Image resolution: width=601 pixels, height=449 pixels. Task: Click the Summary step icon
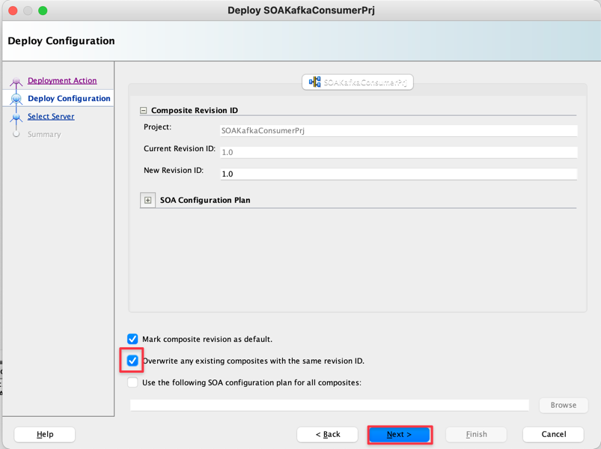16,134
